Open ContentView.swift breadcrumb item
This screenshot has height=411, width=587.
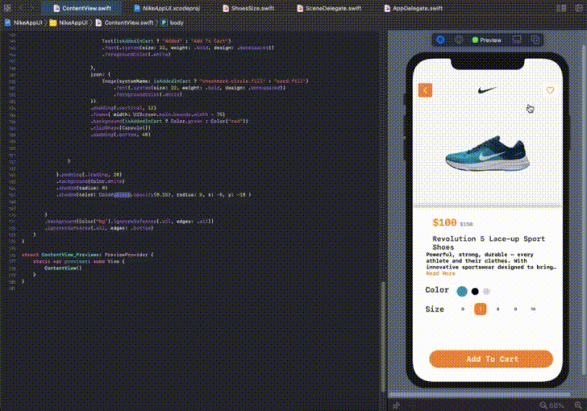tap(124, 23)
